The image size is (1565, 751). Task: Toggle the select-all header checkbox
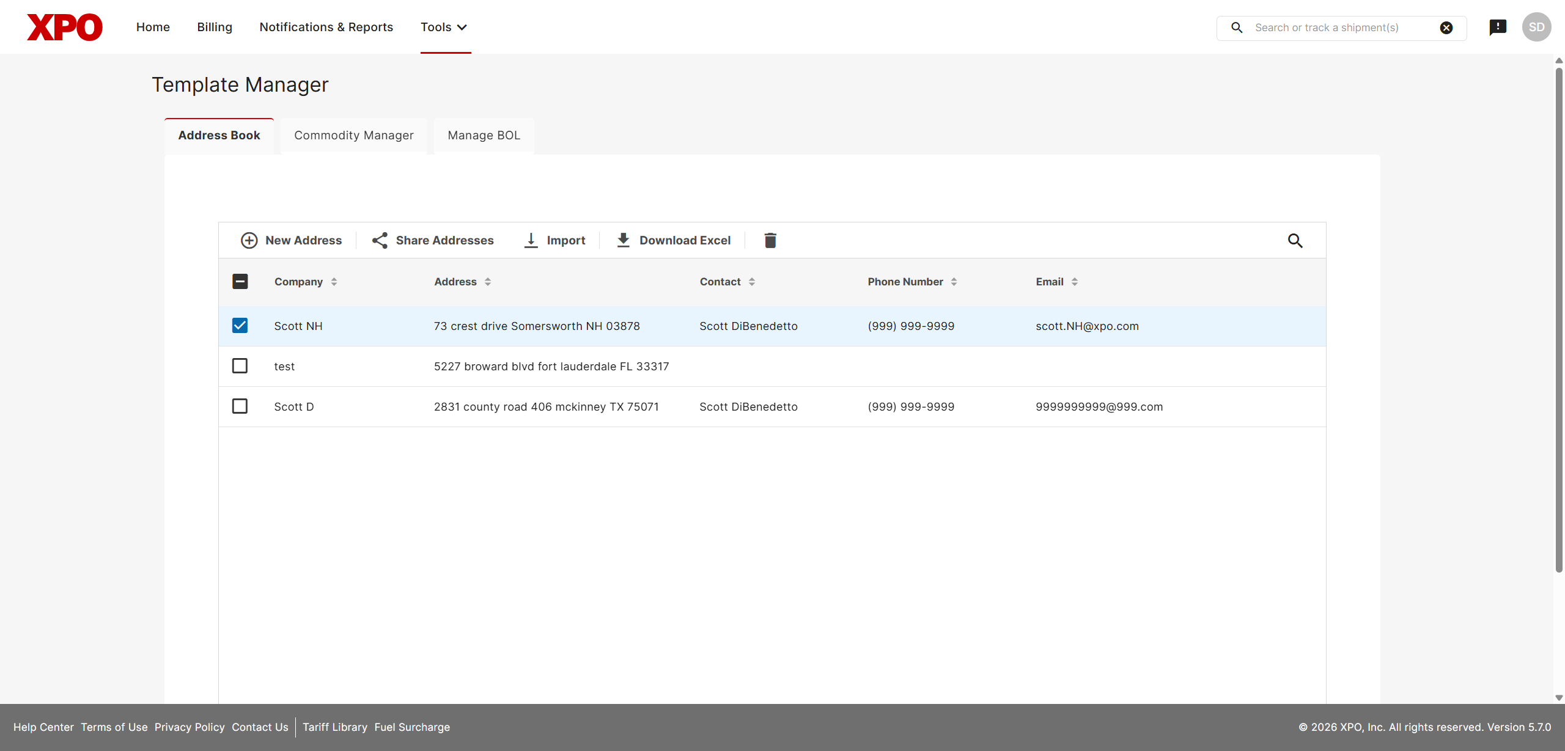tap(240, 282)
